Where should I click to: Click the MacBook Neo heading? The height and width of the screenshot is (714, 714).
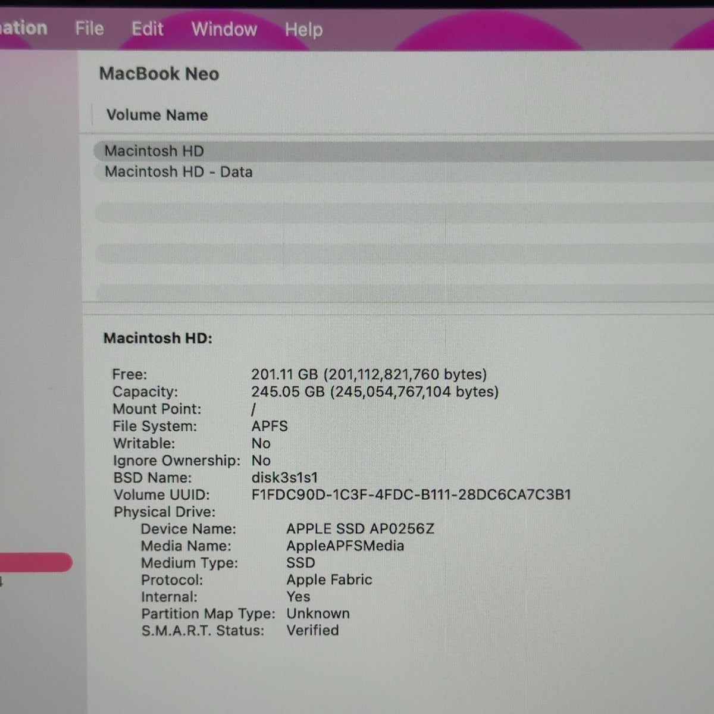(159, 74)
